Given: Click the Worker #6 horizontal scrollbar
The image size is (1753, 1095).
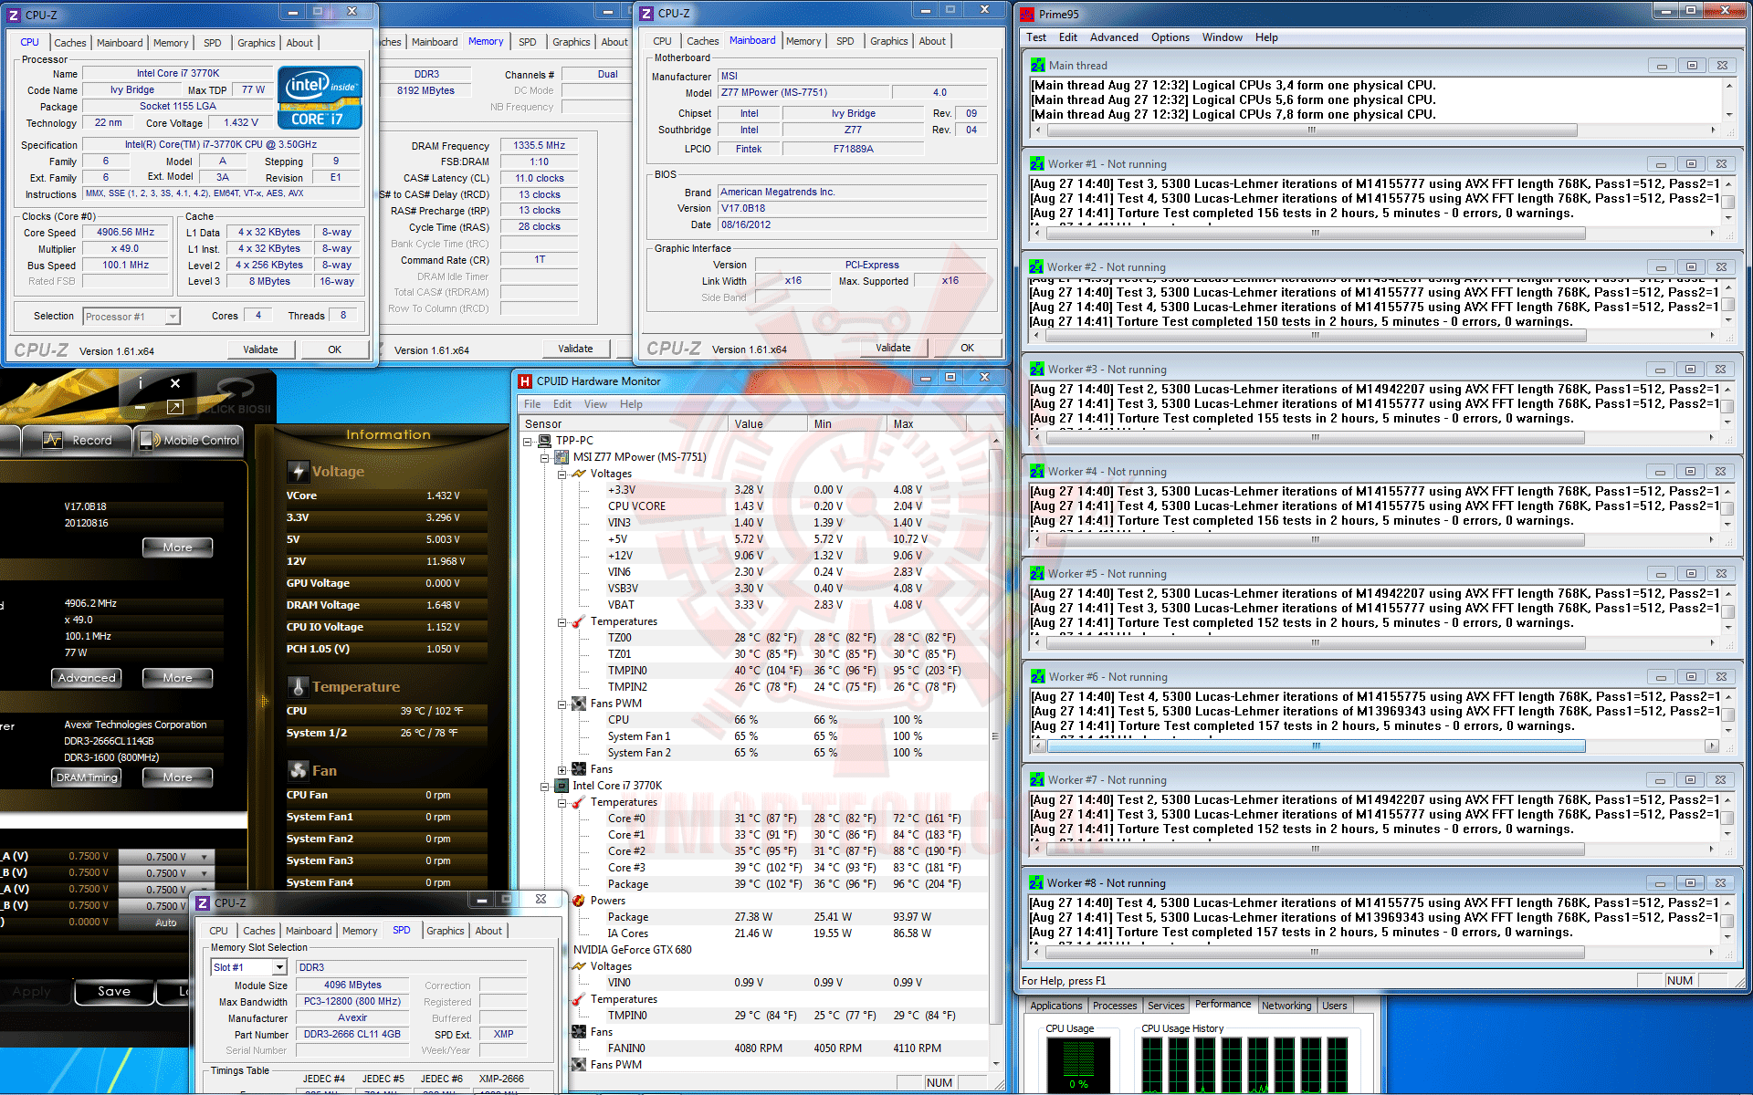Looking at the screenshot, I should coord(1315,746).
